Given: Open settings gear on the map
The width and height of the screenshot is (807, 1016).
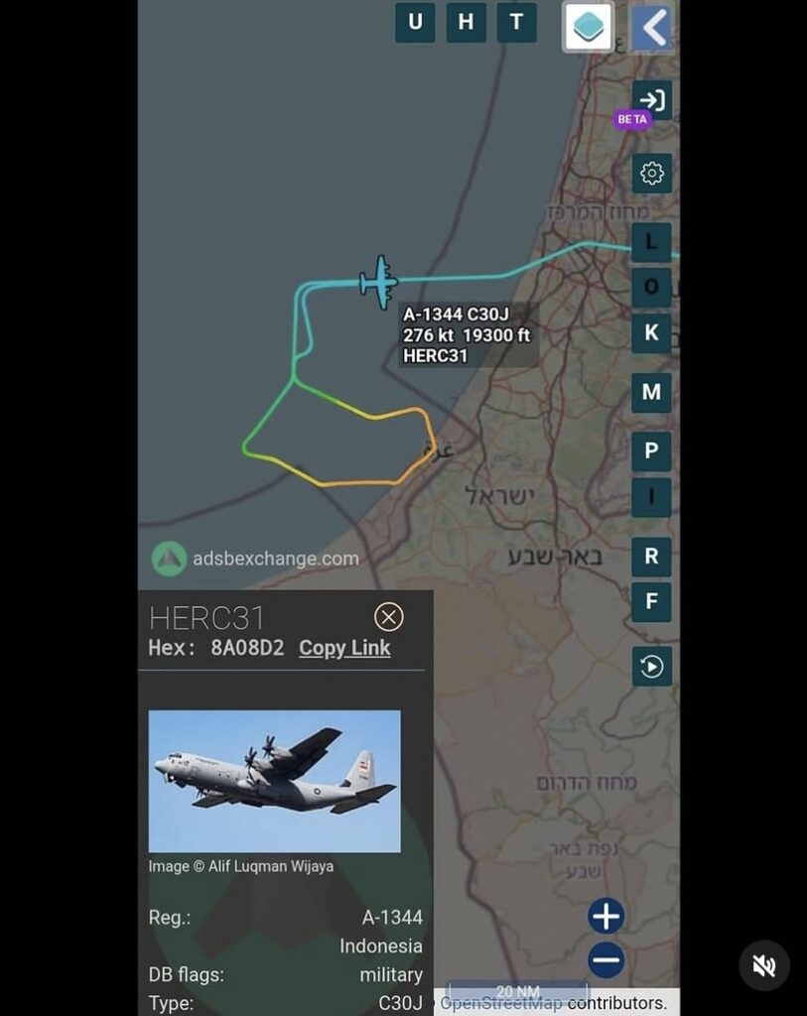Looking at the screenshot, I should point(651,173).
